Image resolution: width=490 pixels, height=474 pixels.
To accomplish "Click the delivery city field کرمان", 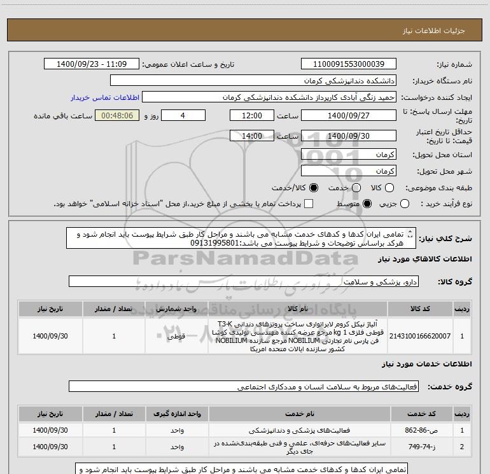I will tap(349, 171).
